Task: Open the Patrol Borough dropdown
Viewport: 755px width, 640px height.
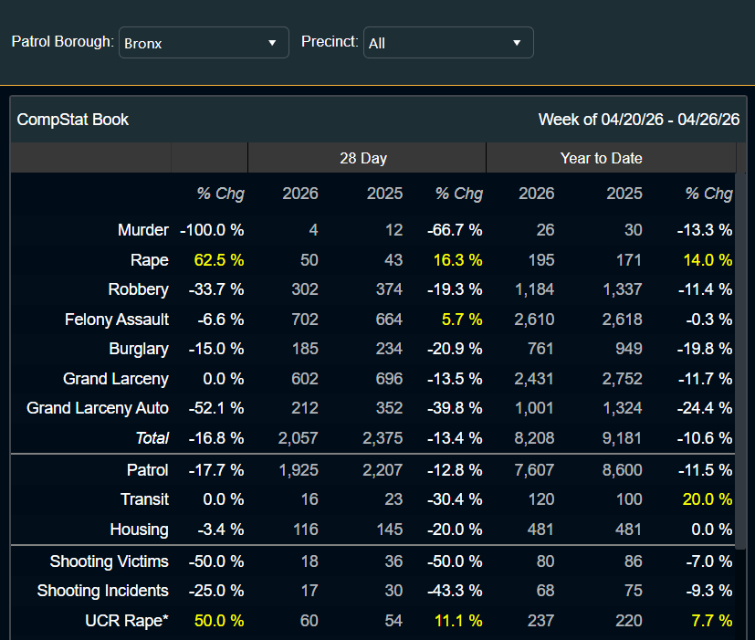Action: (204, 43)
